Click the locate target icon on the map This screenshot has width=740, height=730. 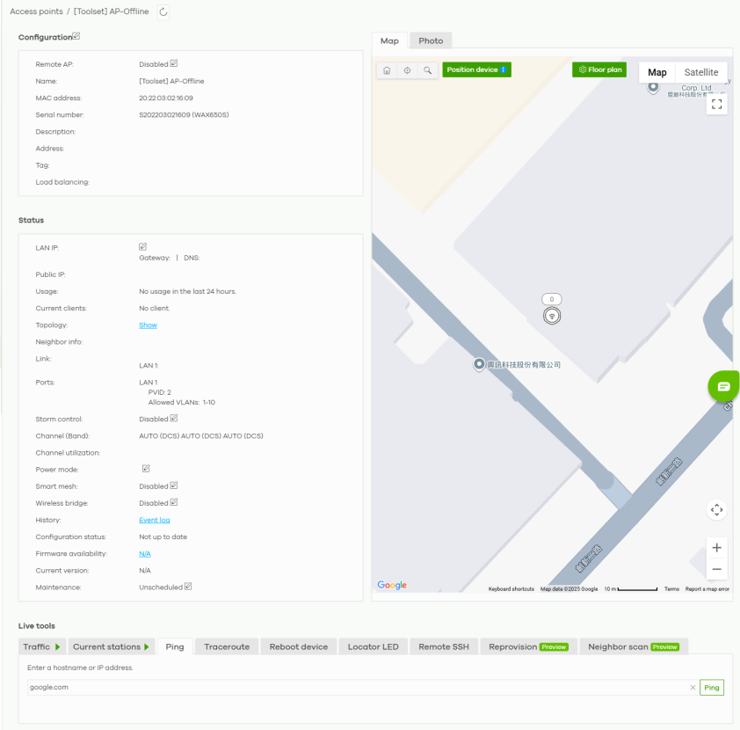[407, 70]
